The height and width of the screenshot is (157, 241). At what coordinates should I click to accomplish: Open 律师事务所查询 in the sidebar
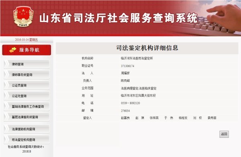pos(27,75)
